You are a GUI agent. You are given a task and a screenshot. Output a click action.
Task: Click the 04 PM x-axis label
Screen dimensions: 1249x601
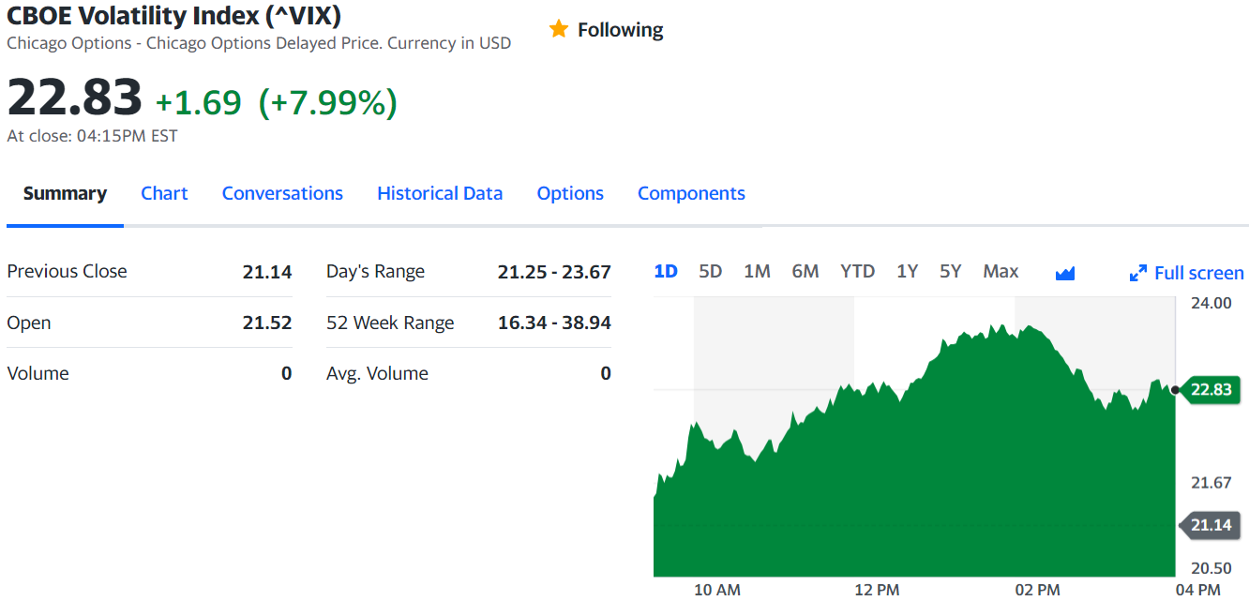[x=1197, y=590]
